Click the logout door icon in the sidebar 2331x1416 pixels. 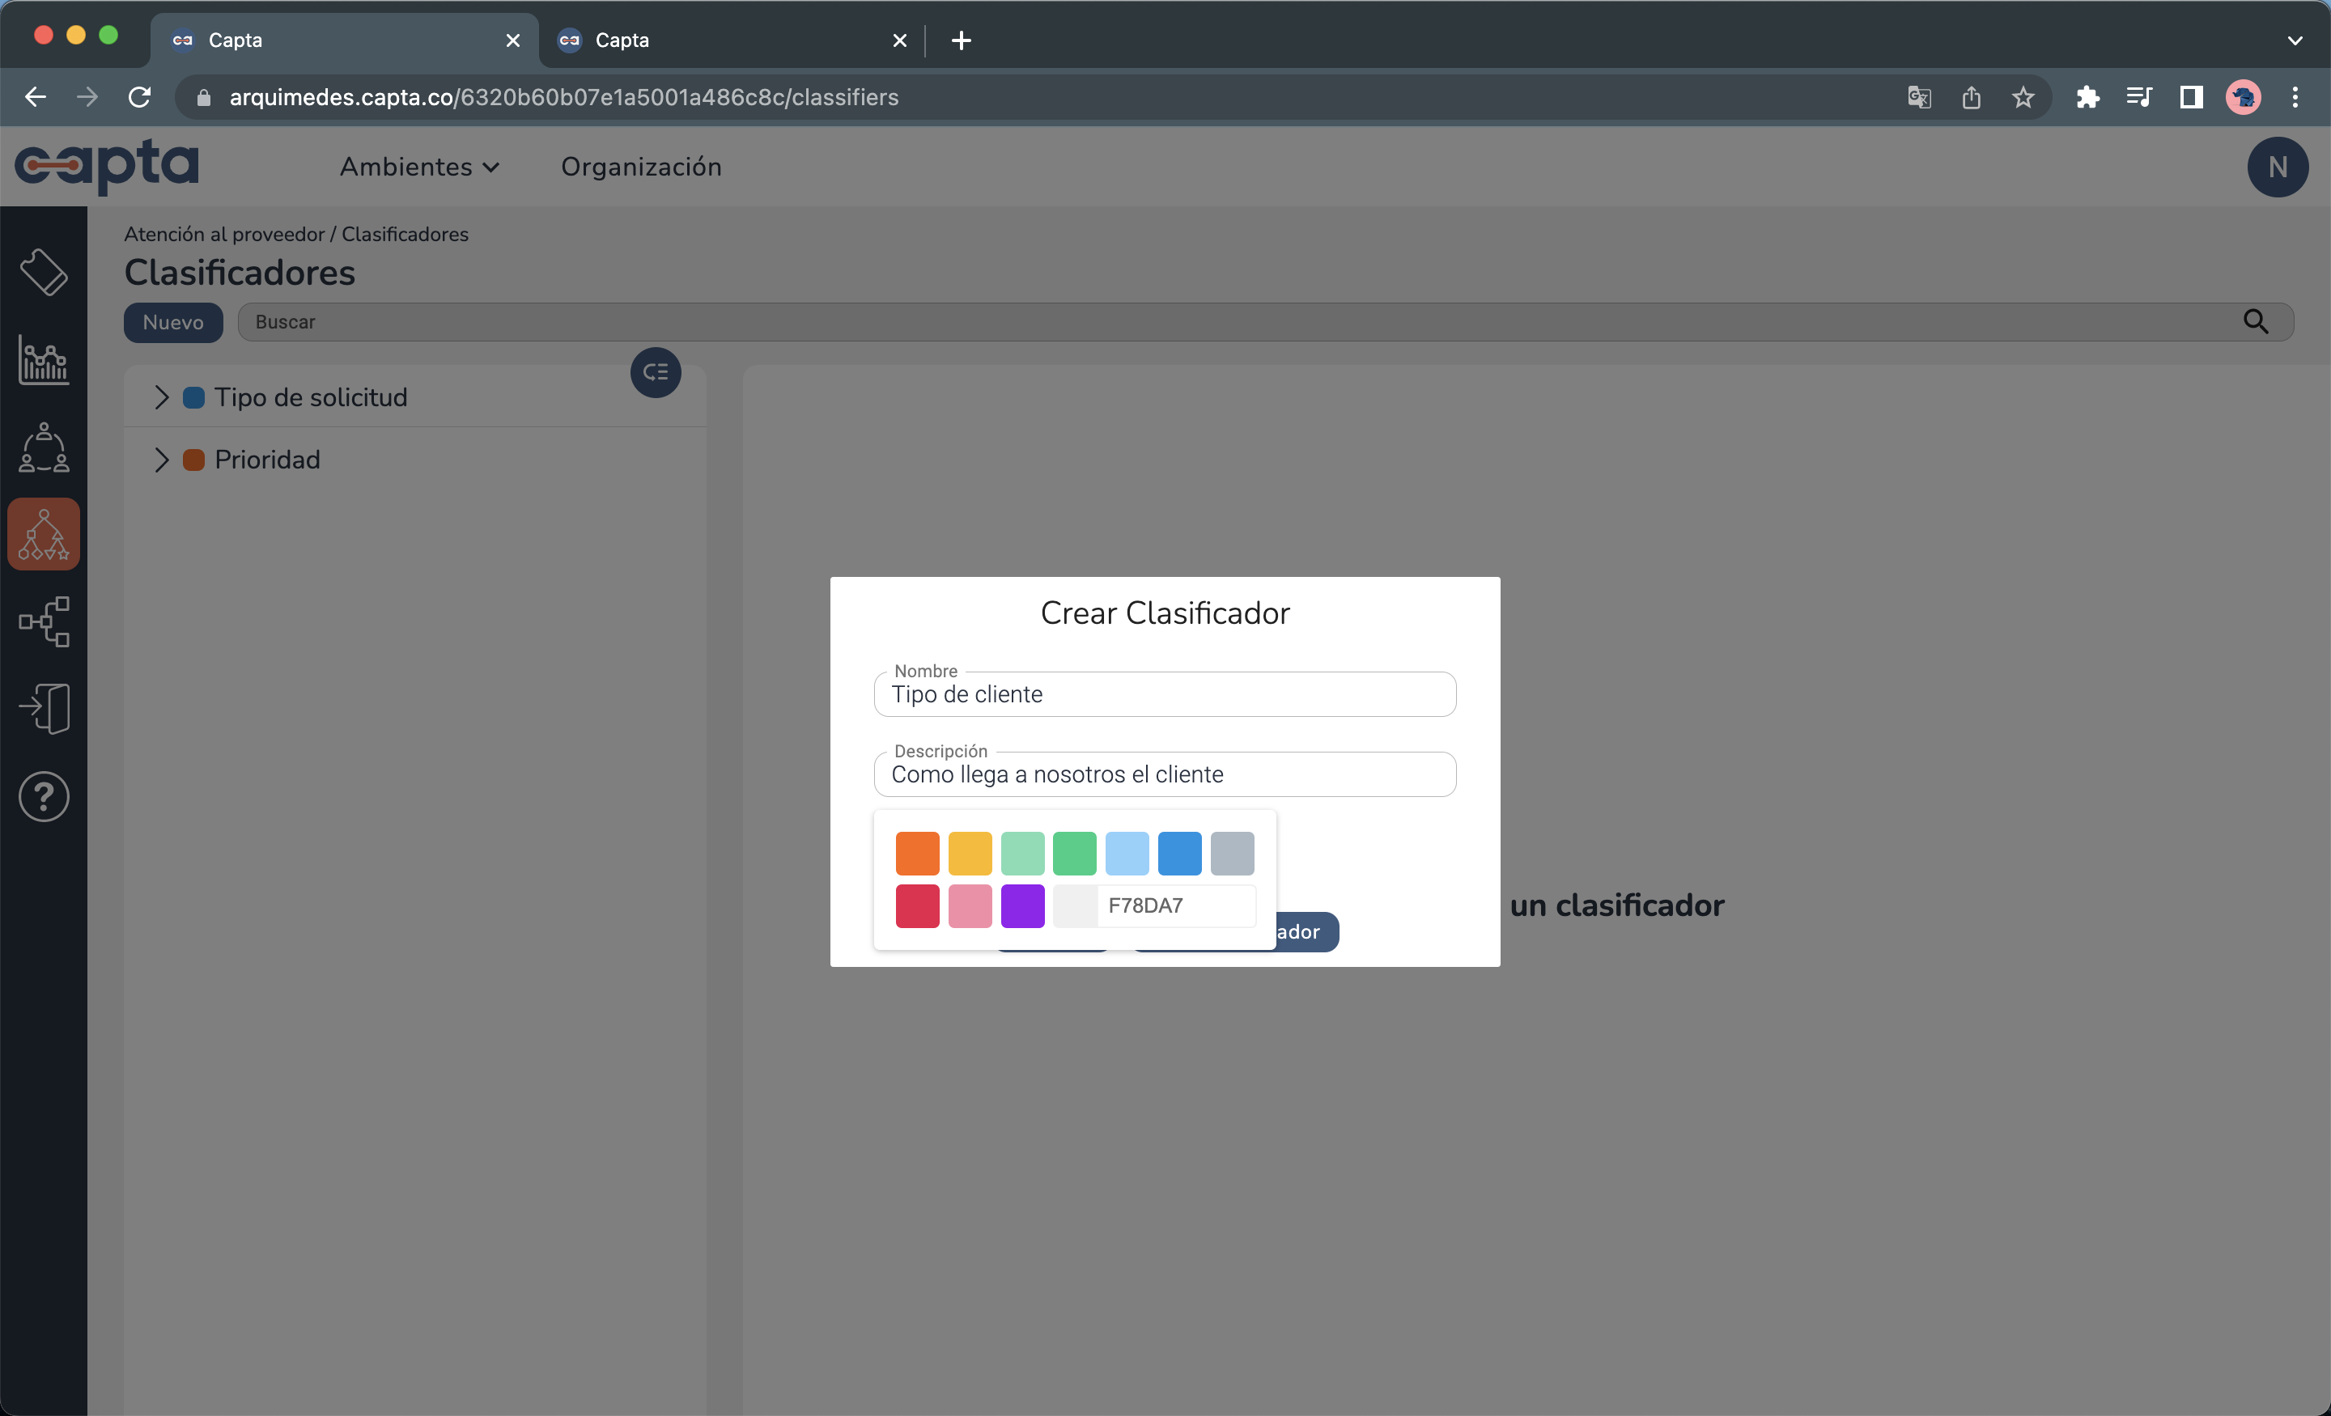44,707
